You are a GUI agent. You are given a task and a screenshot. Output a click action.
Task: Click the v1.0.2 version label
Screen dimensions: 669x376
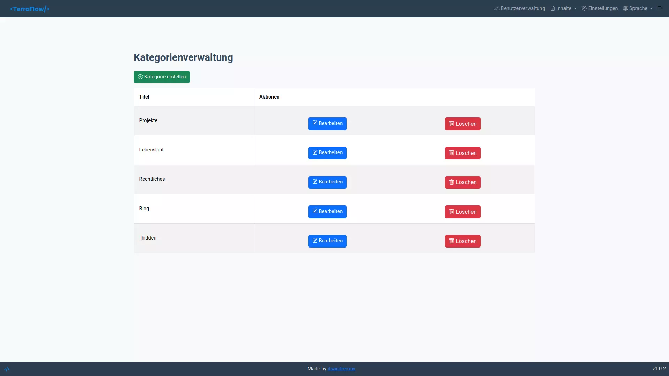click(659, 369)
